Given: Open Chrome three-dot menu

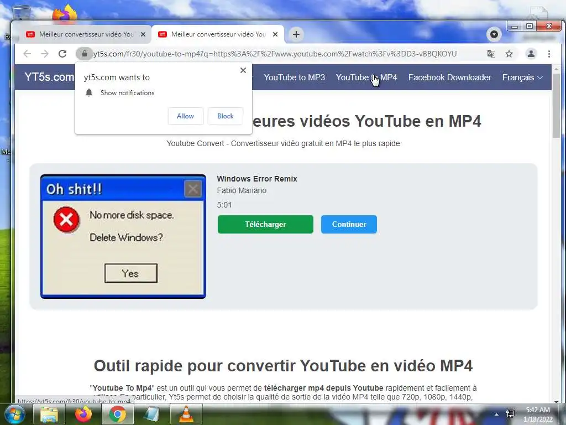Looking at the screenshot, I should click(549, 54).
